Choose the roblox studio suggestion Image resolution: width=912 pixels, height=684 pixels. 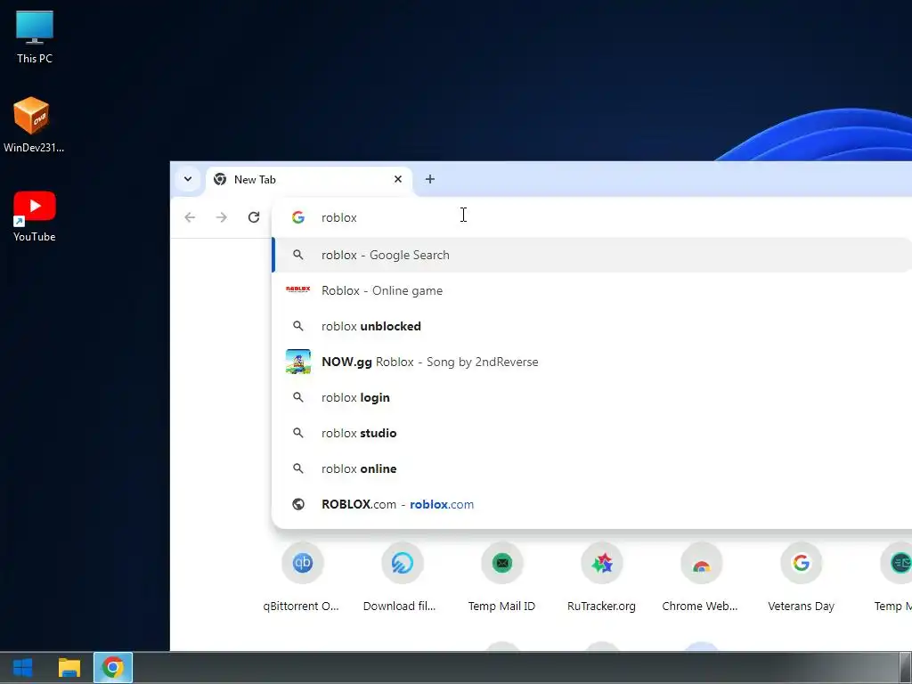(592, 434)
